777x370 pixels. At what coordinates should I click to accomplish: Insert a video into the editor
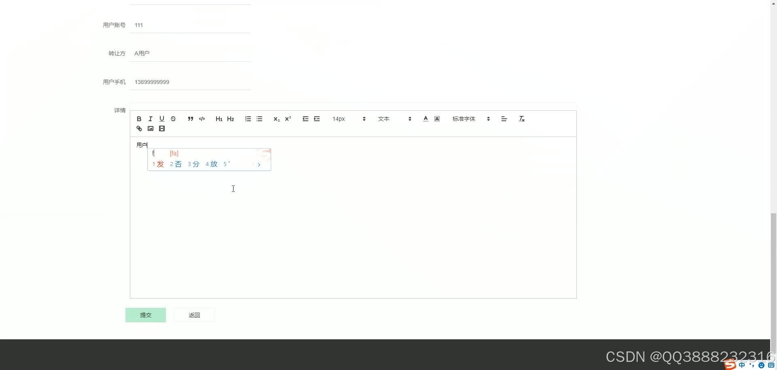click(x=161, y=128)
